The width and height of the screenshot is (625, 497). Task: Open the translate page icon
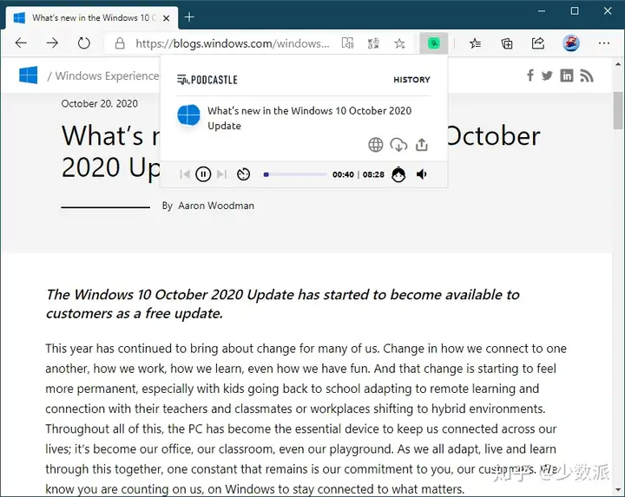click(x=373, y=43)
